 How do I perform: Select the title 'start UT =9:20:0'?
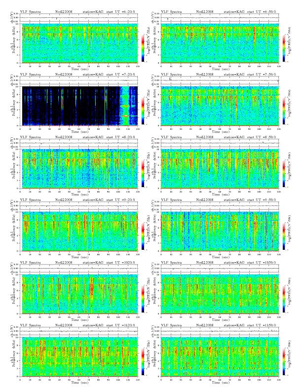(x=121, y=200)
